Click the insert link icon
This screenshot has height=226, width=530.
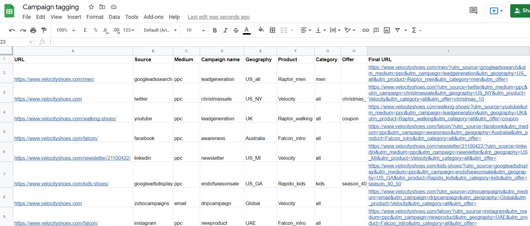click(365, 30)
